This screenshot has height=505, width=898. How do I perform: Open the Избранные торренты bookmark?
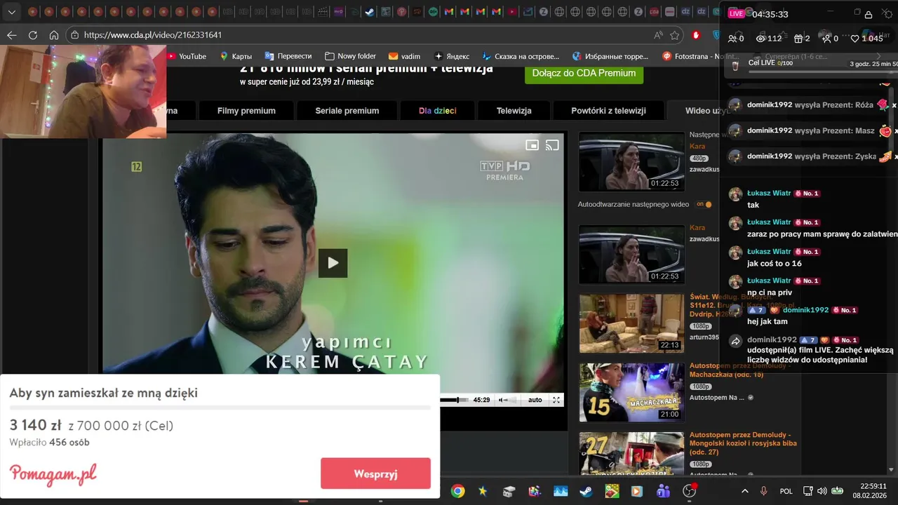point(610,56)
